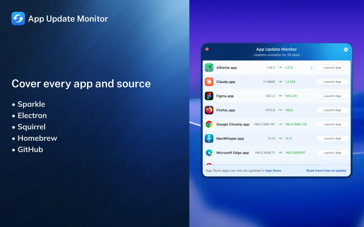364x227 pixels.
Task: Click Edge current version 146.0.3856.72
Action: tap(265, 153)
